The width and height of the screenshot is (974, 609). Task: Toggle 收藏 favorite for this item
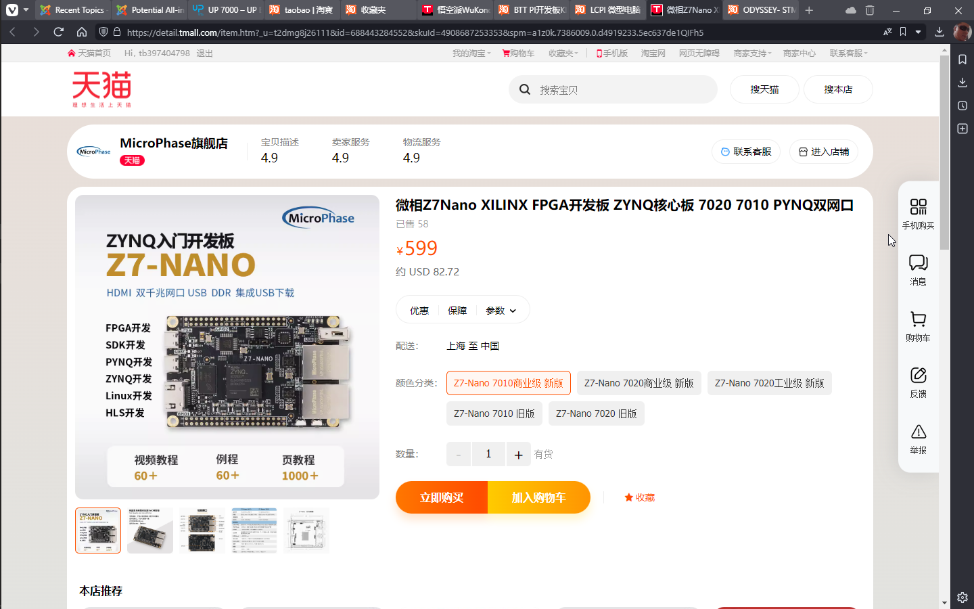coord(639,497)
